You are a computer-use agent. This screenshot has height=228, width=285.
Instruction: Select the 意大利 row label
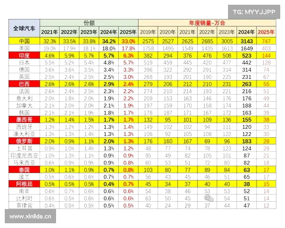[24, 98]
